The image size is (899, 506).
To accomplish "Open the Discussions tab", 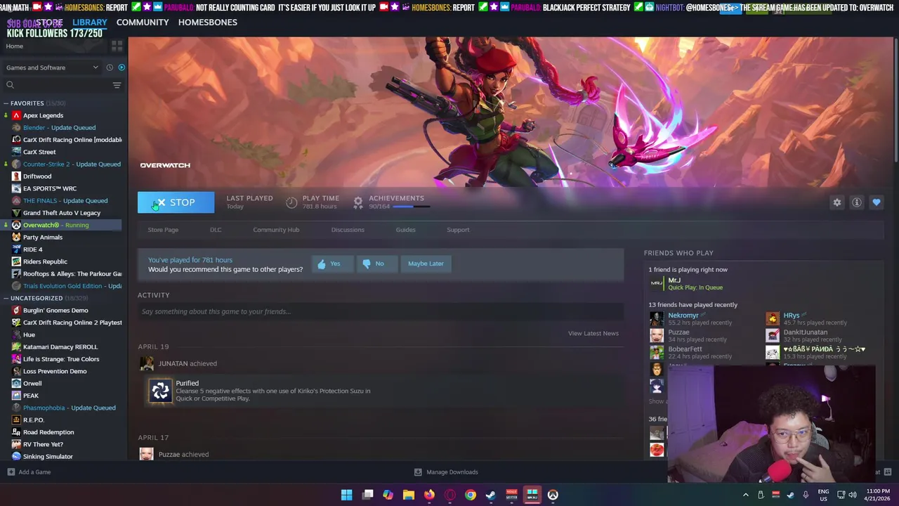I will pos(348,230).
